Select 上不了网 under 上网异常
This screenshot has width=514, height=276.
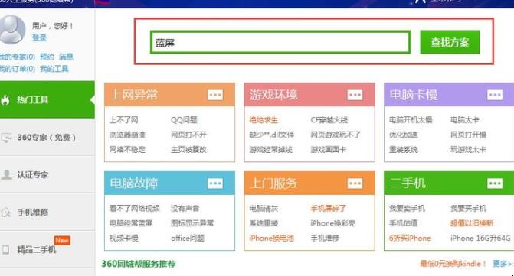tap(124, 120)
